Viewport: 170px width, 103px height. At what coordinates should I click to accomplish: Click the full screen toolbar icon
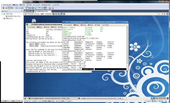click(33, 8)
